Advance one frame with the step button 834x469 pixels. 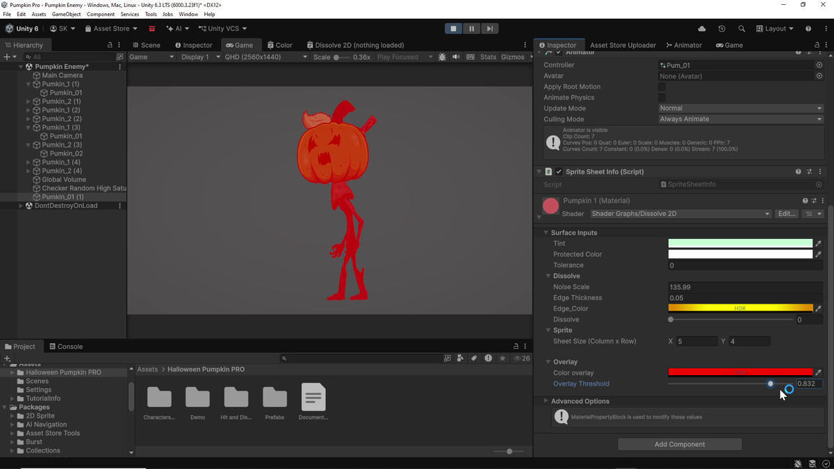(x=489, y=28)
